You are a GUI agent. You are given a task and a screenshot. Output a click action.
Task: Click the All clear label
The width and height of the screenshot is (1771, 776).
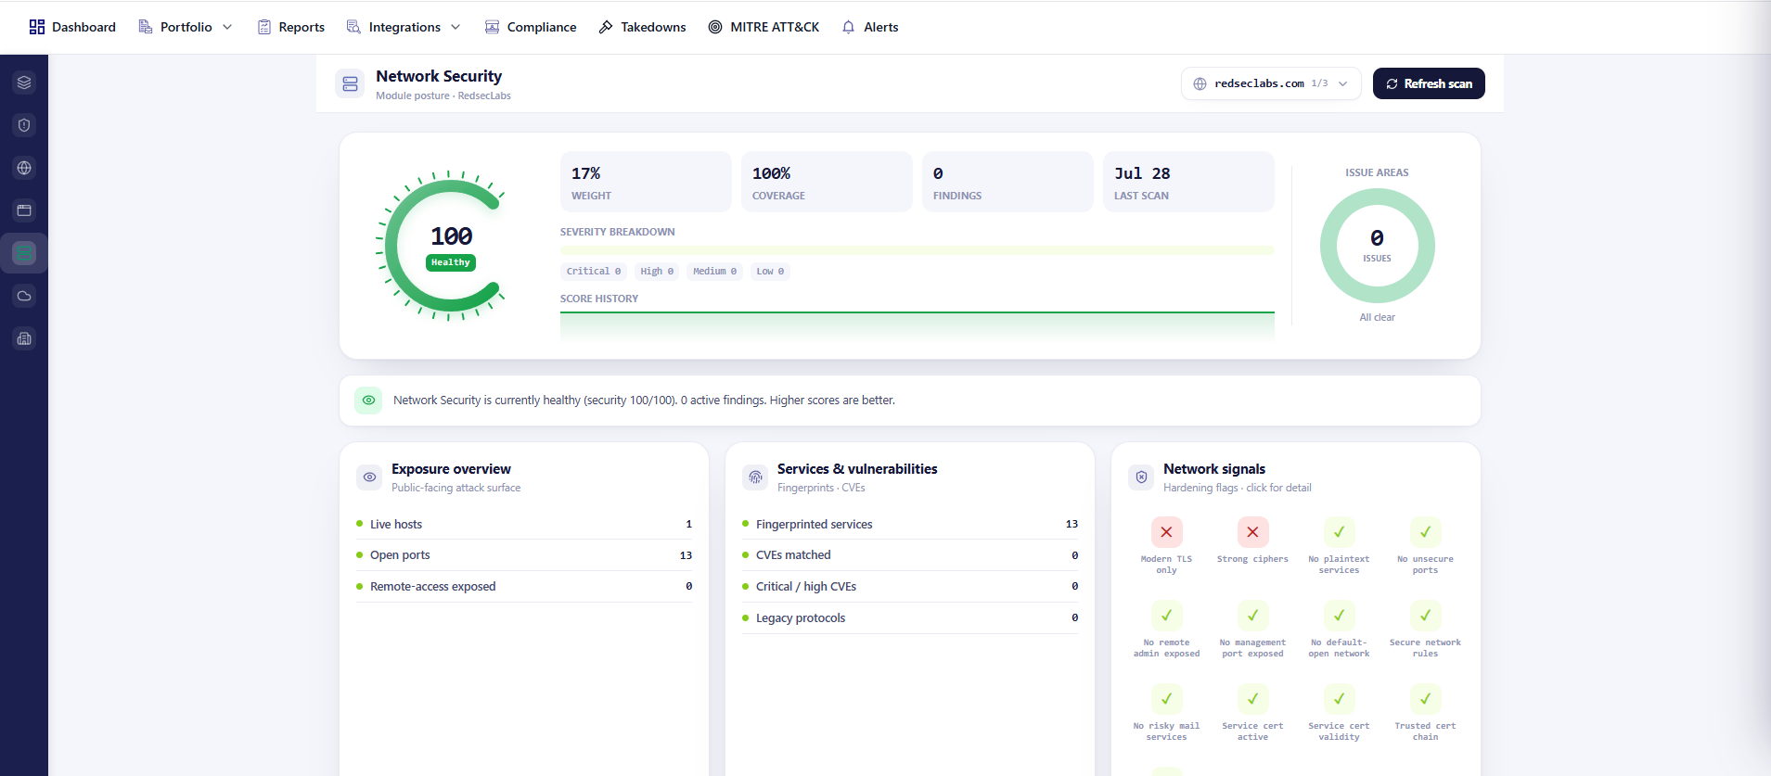(x=1377, y=317)
